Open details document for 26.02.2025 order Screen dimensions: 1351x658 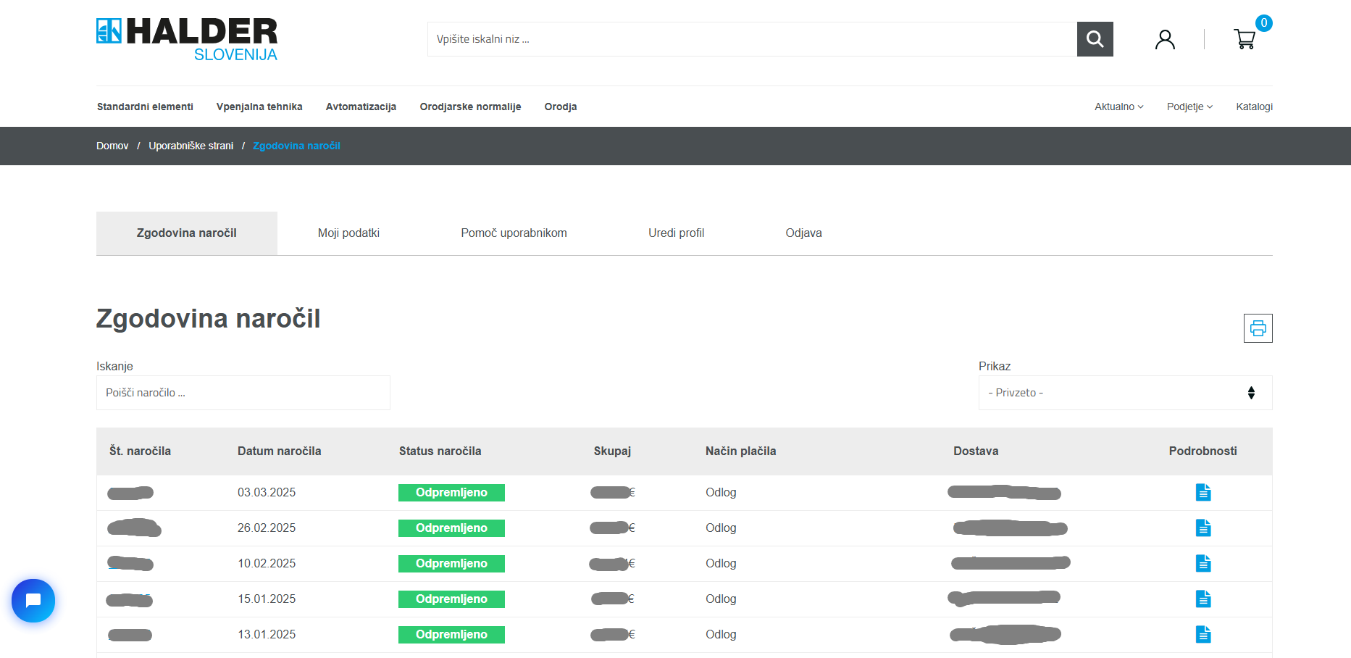point(1202,528)
